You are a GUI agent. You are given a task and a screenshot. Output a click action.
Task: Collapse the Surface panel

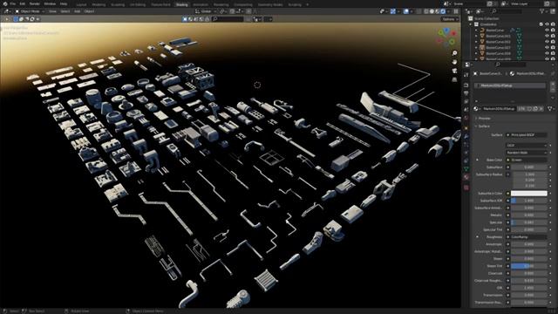point(483,126)
